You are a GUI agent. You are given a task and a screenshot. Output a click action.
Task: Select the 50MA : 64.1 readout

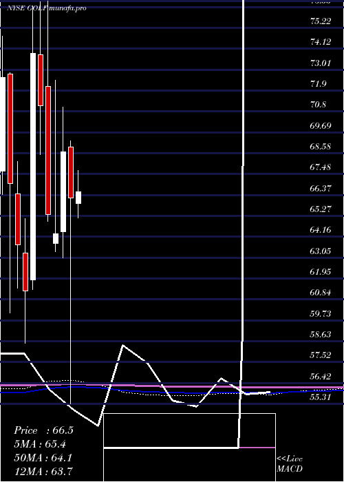tap(43, 458)
